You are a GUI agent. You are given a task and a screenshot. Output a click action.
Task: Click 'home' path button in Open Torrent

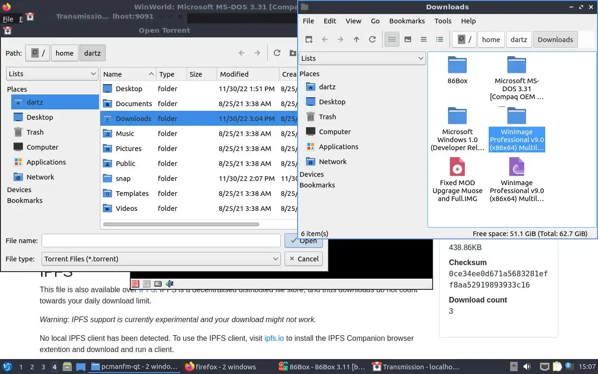pos(64,53)
